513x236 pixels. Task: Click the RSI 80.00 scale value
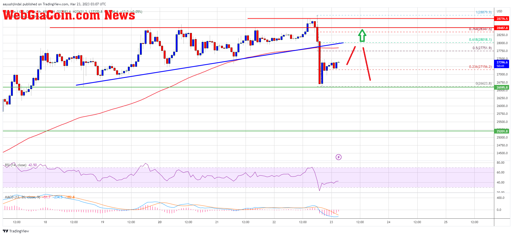coord(500,163)
